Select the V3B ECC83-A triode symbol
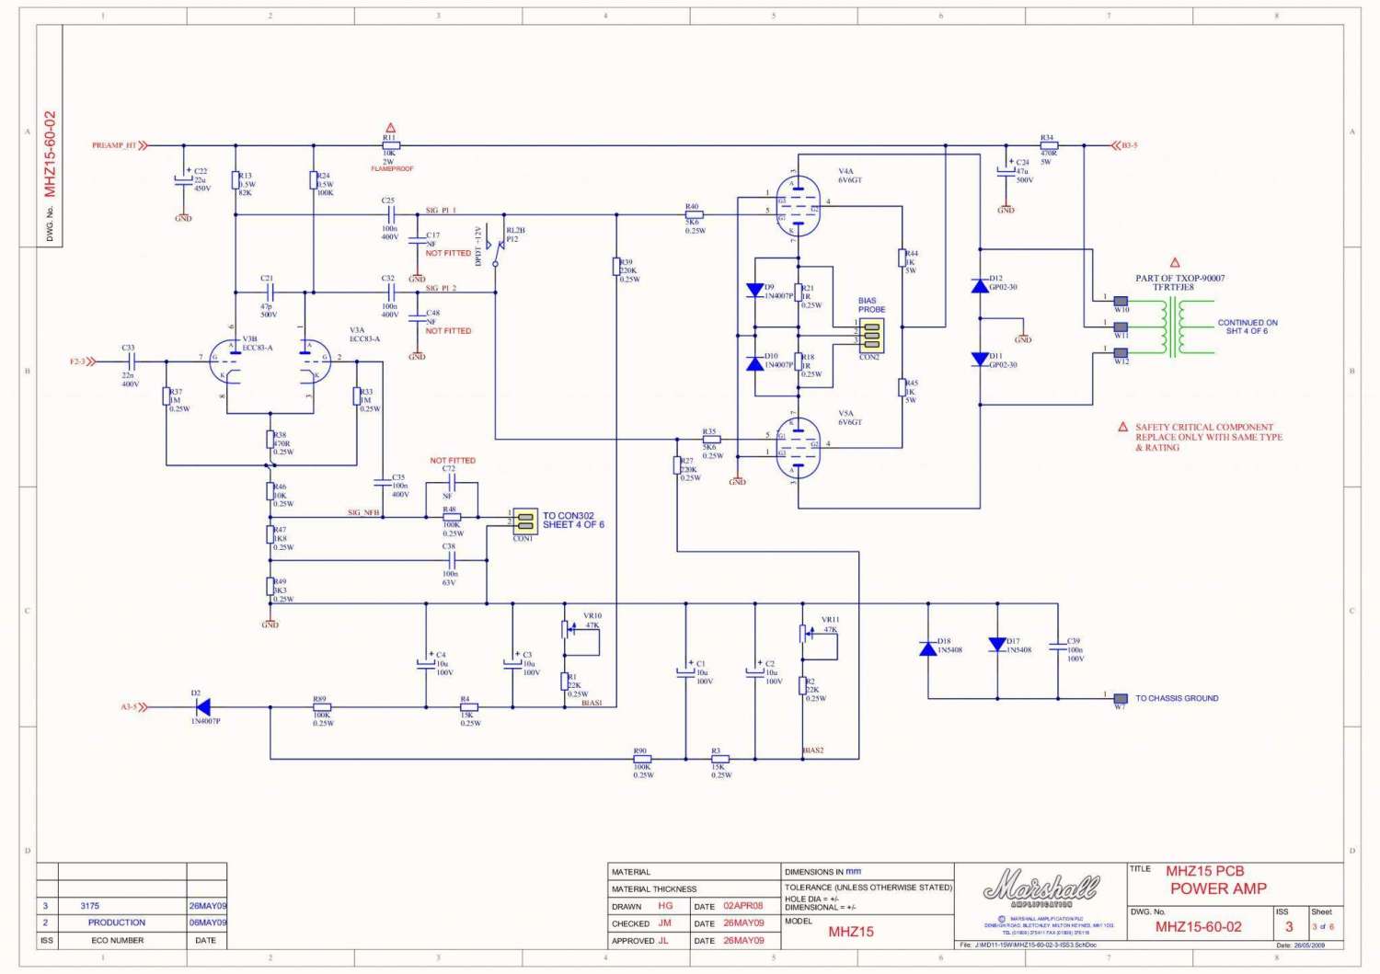Screen dimensions: 1380x974 click(x=225, y=361)
